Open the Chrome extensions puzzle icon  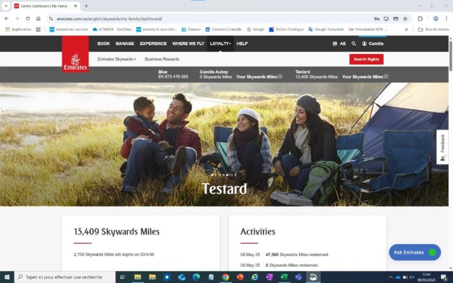click(420, 18)
